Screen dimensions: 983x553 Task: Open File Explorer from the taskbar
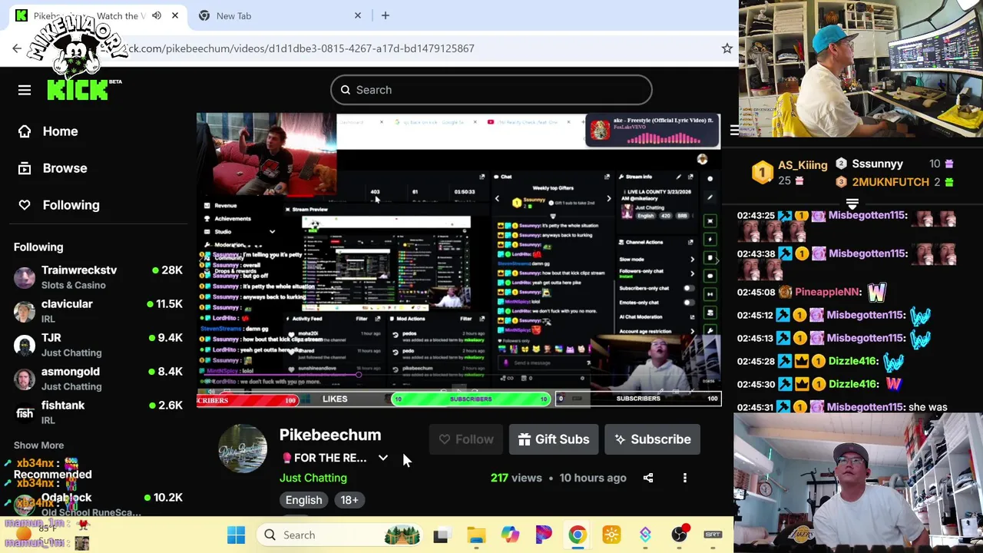click(x=475, y=535)
